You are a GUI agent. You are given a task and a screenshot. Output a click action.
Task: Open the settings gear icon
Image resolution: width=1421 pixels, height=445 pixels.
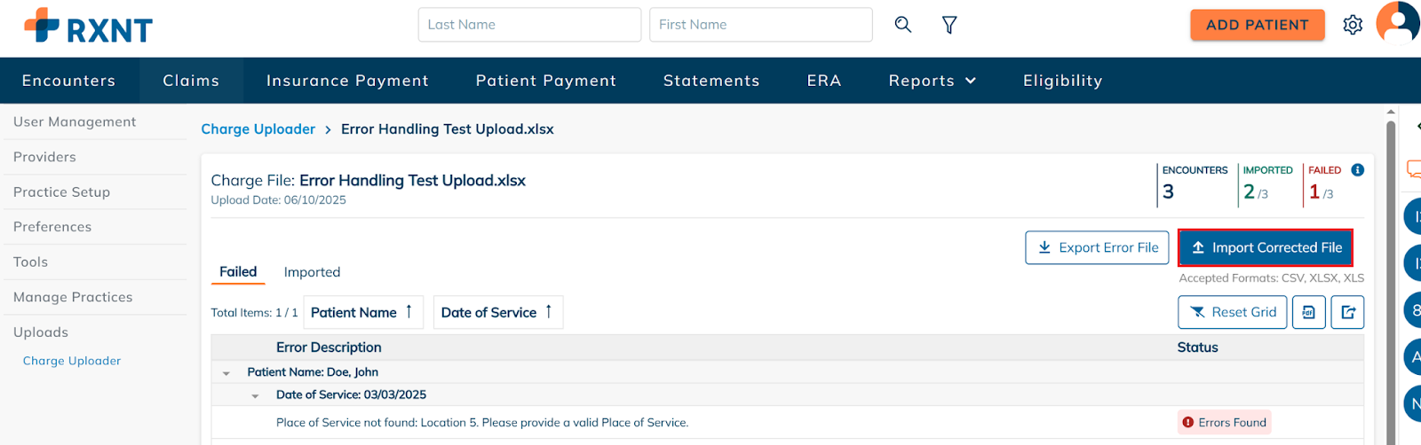pos(1353,25)
